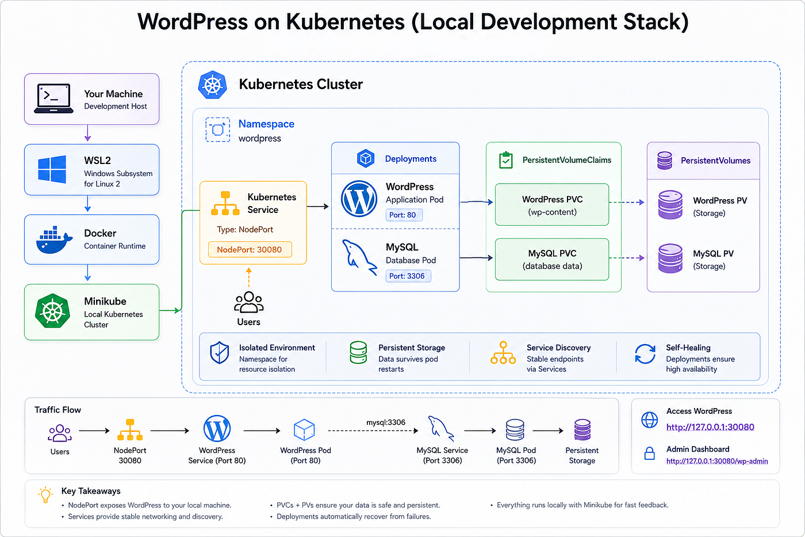
Task: Click the MySQL PV storage icon
Action: (670, 258)
